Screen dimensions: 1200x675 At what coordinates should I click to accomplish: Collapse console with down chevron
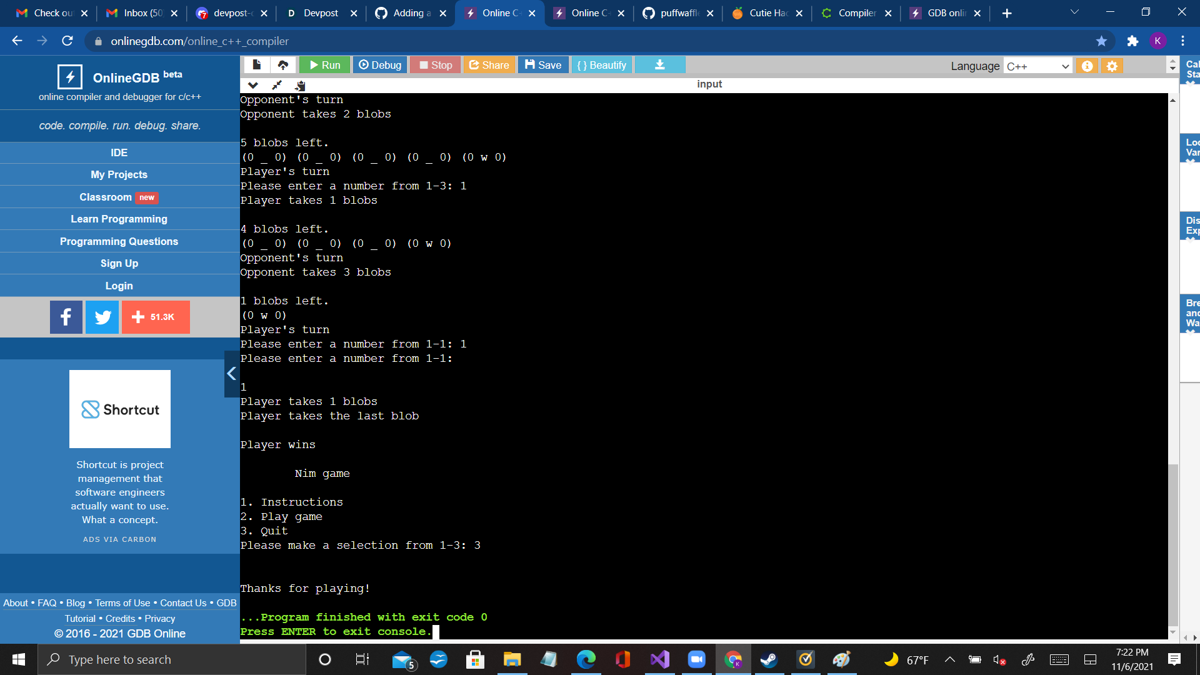pos(252,85)
